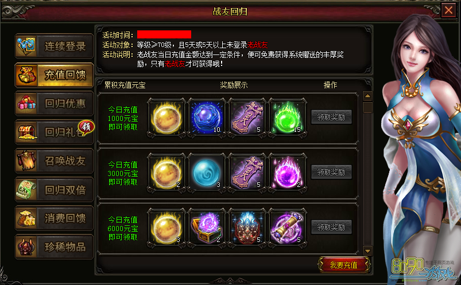Click the purple flame orb in the 3000元宝 row
Image resolution: width=461 pixels, height=285 pixels.
point(288,173)
